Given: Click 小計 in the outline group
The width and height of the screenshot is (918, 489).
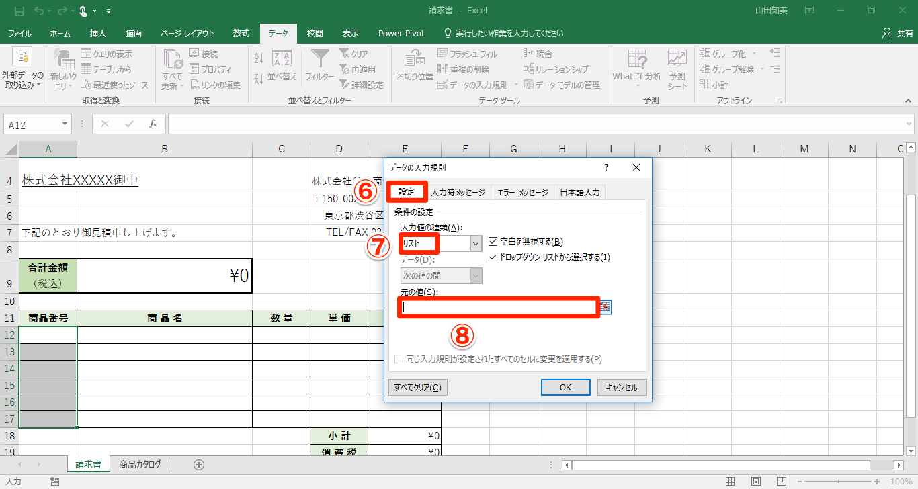Looking at the screenshot, I should [x=714, y=85].
